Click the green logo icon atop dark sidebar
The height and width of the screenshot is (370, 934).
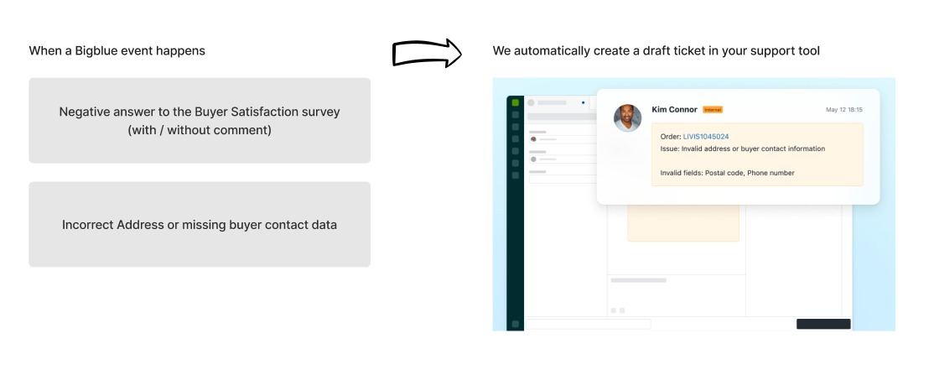pyautogui.click(x=516, y=102)
